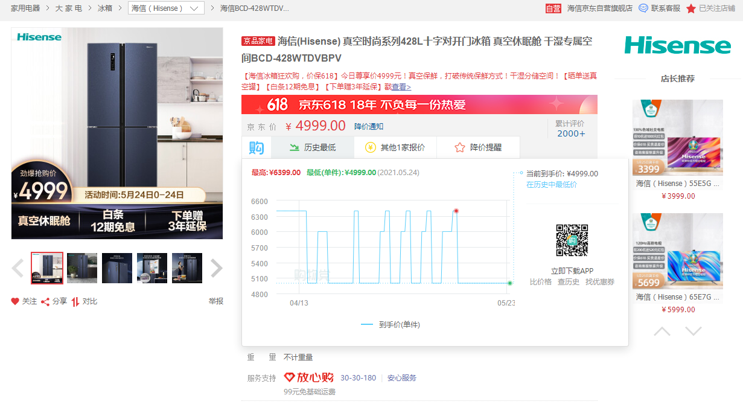
Task: Click the 关注 heart icon below thumbnails
Action: [x=15, y=301]
